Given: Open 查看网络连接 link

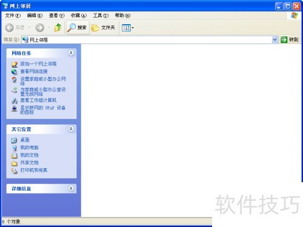Looking at the screenshot, I should coord(34,71).
